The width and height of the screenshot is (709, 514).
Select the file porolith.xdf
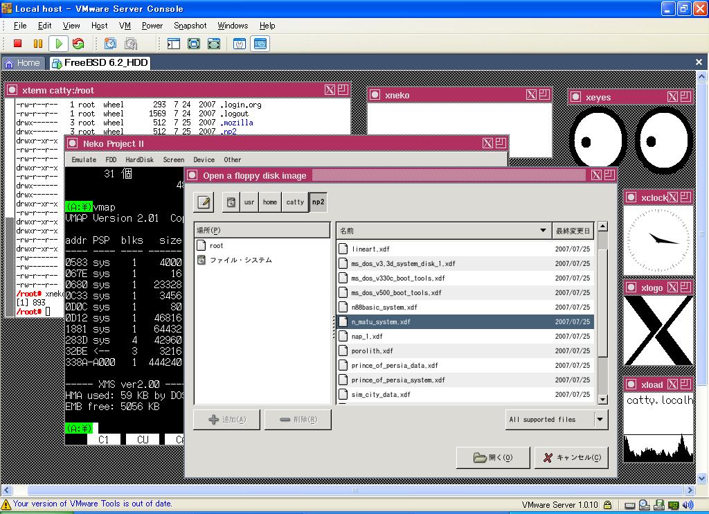(466, 351)
